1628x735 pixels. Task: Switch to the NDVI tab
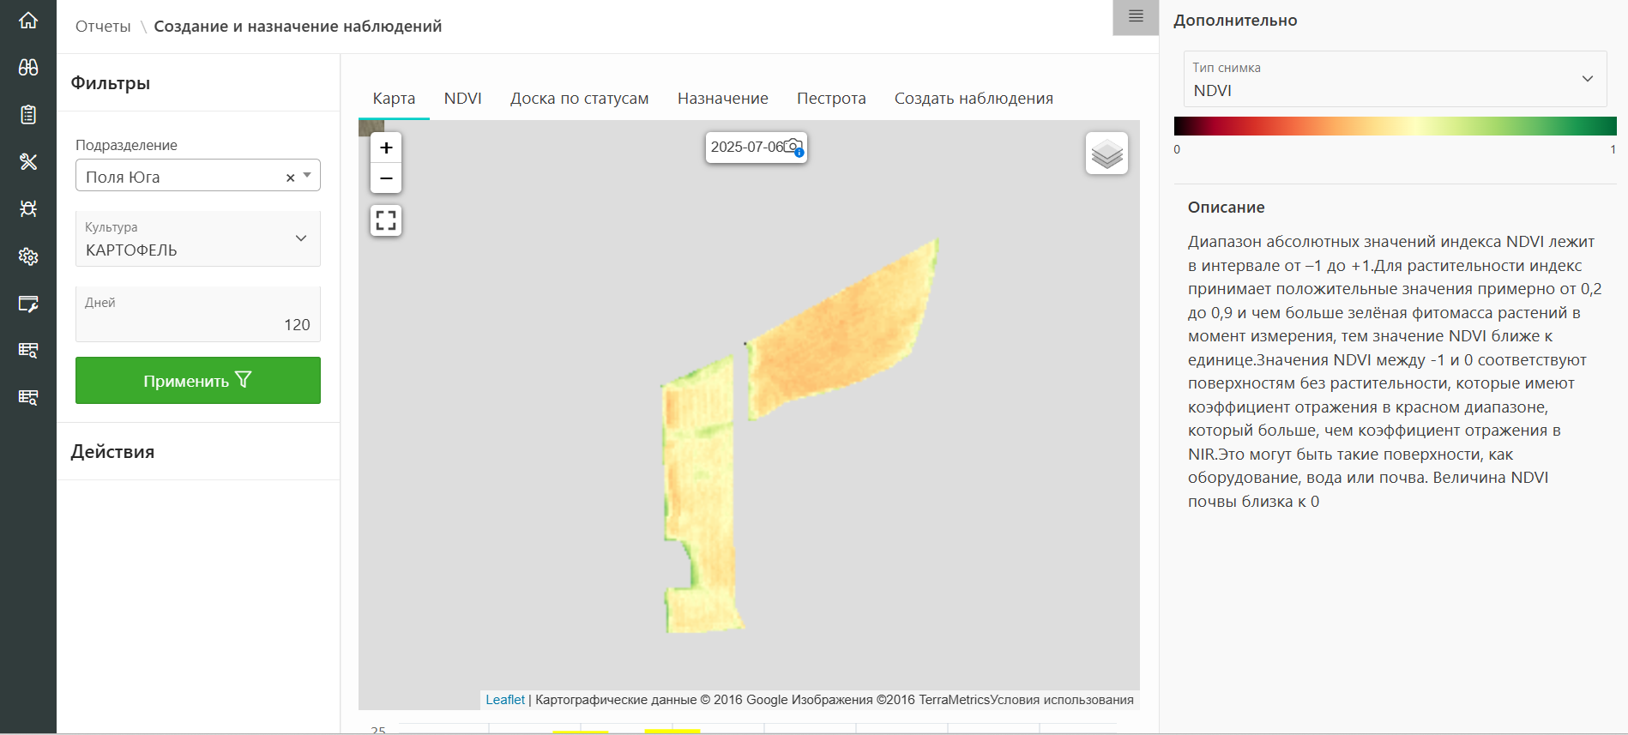462,99
